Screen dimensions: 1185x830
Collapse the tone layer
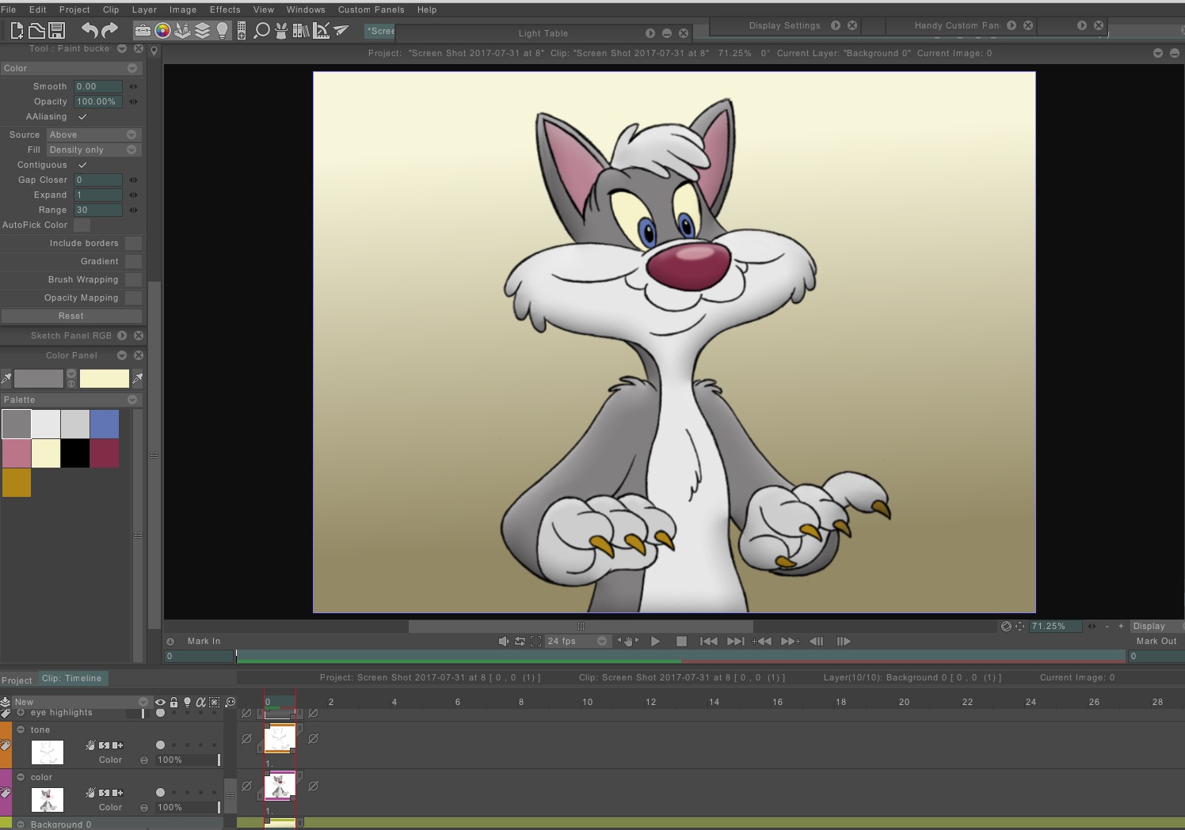tap(21, 730)
